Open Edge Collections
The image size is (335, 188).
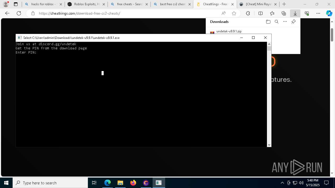click(x=284, y=13)
